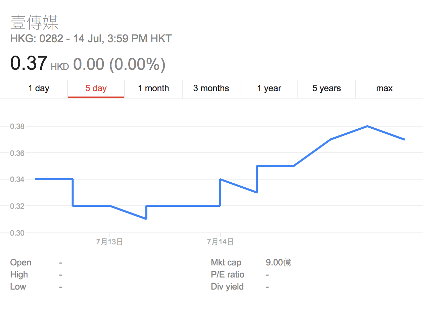Click the chart peak at 0.38
This screenshot has height=309, width=423.
click(368, 126)
